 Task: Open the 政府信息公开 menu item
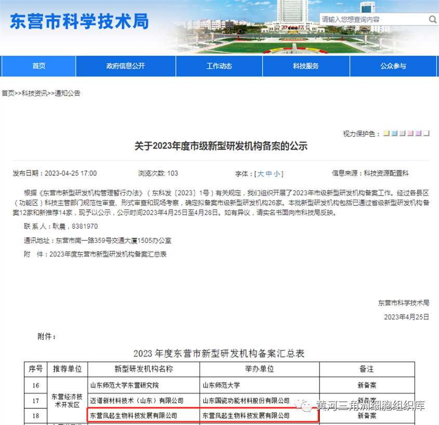coord(126,66)
